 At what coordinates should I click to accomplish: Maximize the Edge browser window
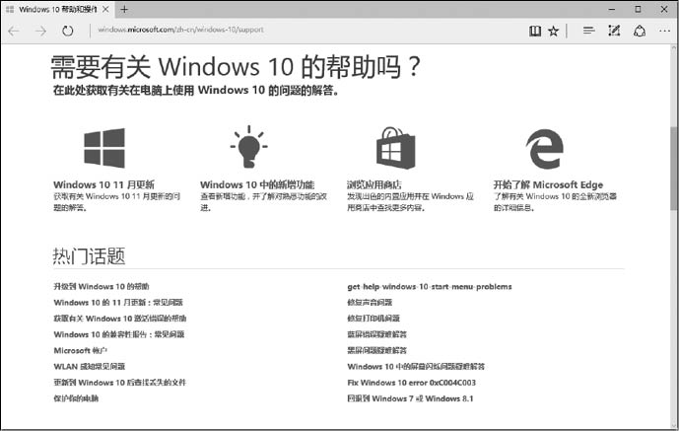pyautogui.click(x=638, y=9)
